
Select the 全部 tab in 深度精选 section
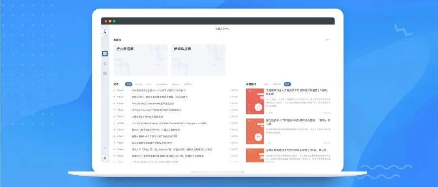click(x=266, y=84)
